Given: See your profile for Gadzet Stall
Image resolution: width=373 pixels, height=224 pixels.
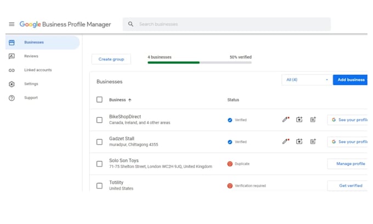Looking at the screenshot, I should [x=348, y=141].
